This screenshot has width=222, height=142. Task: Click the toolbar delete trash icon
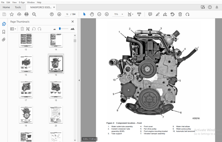[x=180, y=14]
